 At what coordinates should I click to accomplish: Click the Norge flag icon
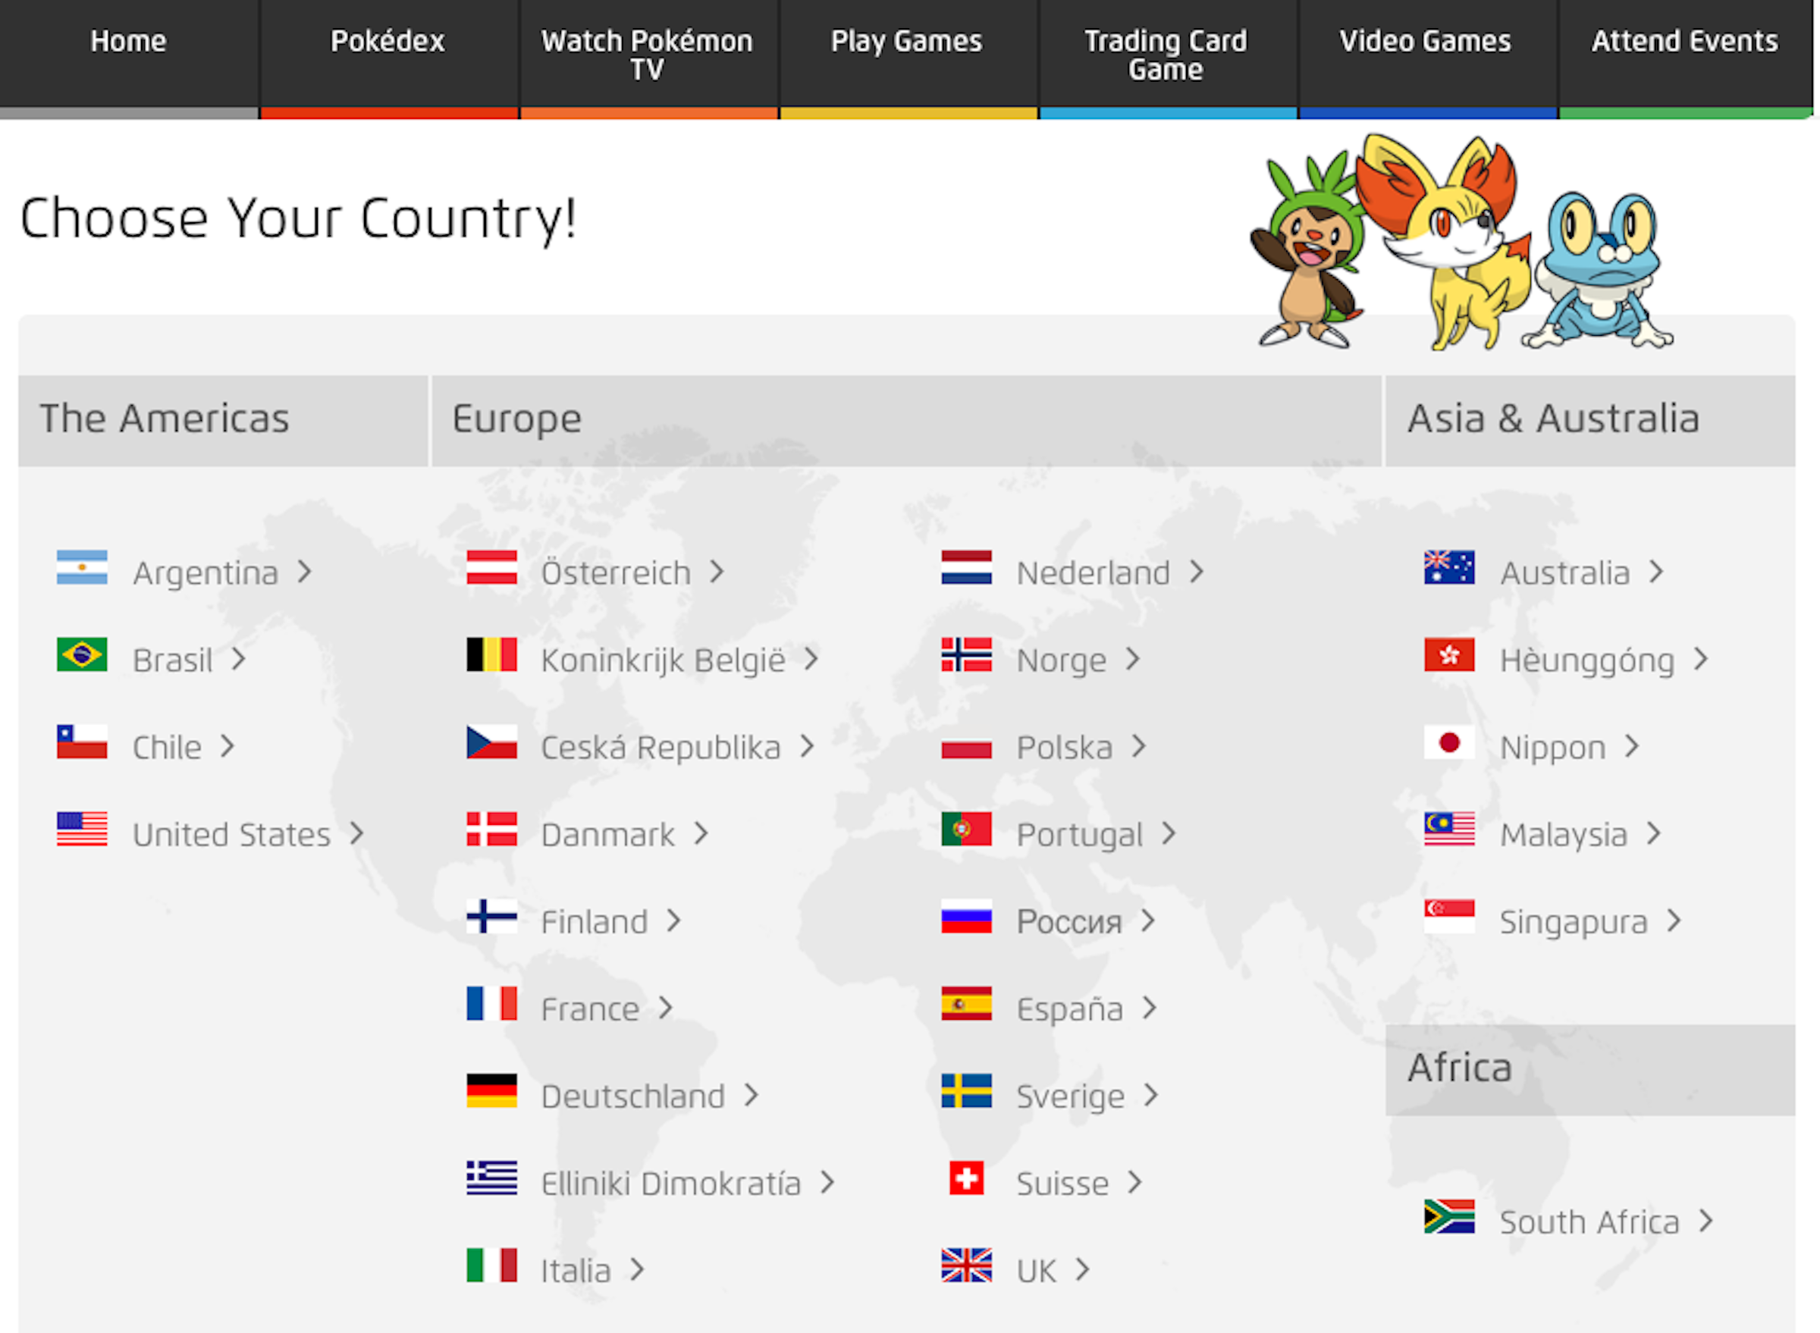pyautogui.click(x=966, y=655)
